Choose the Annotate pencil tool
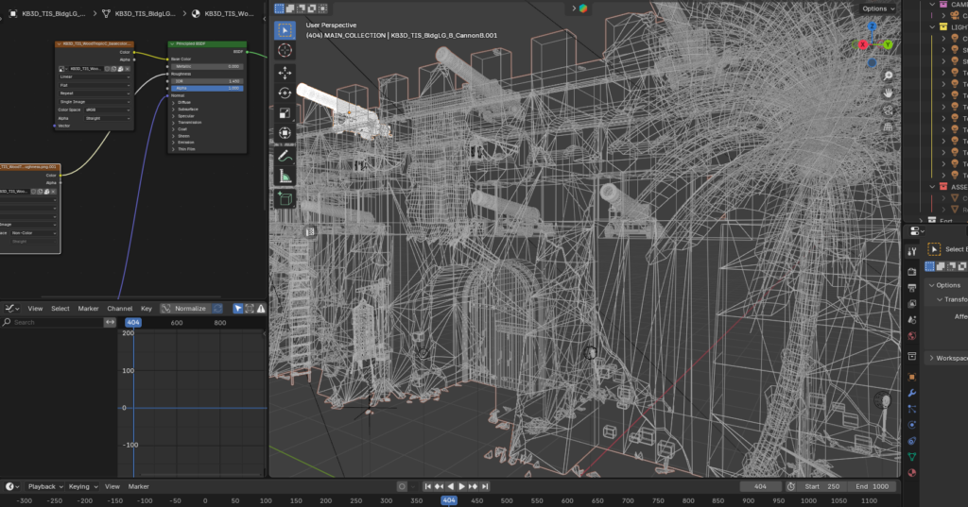968x507 pixels. [x=285, y=156]
